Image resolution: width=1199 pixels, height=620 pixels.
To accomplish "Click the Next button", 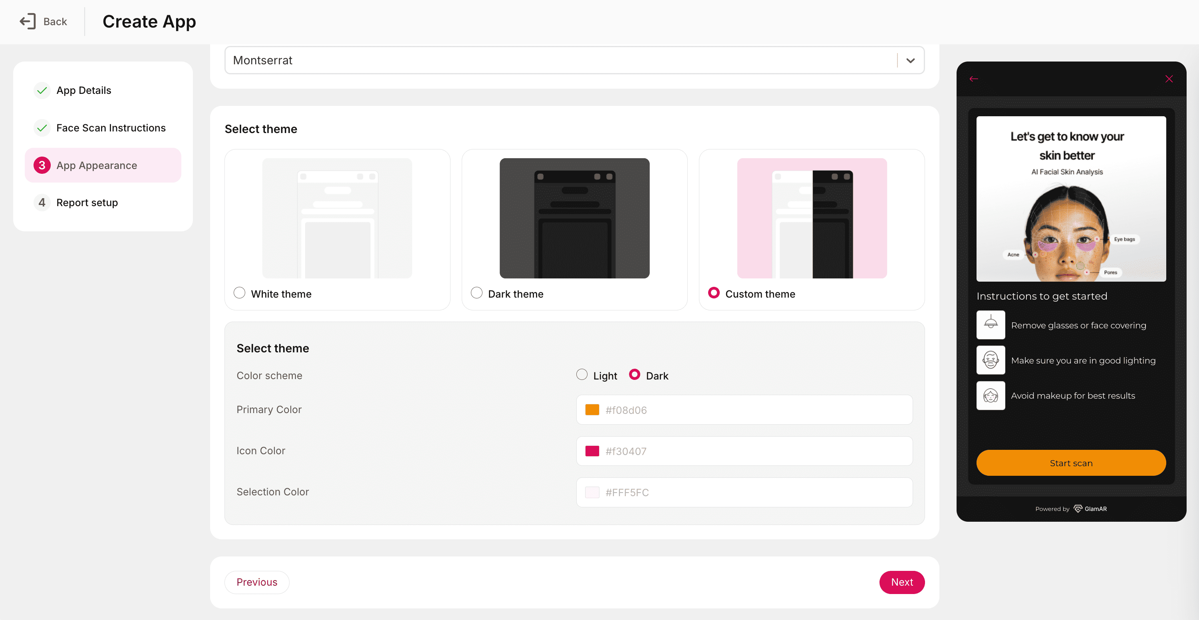I will (901, 582).
